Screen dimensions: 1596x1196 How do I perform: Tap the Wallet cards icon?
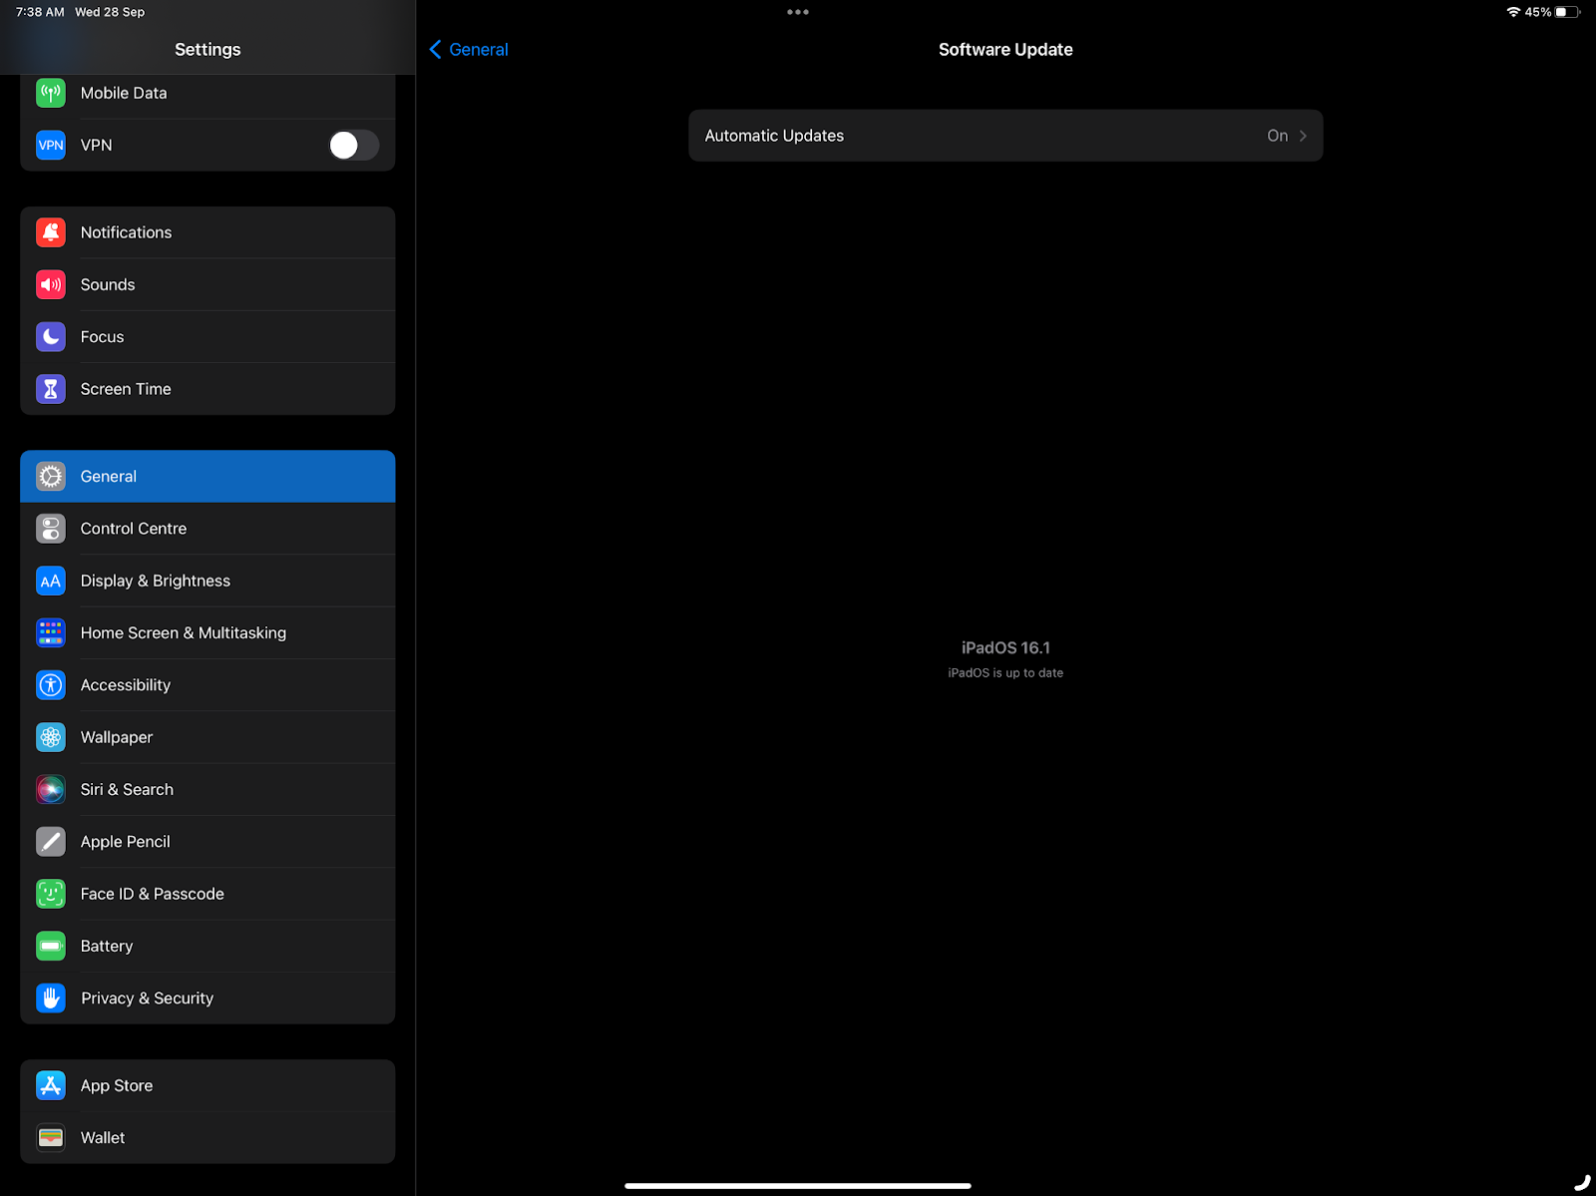click(51, 1138)
